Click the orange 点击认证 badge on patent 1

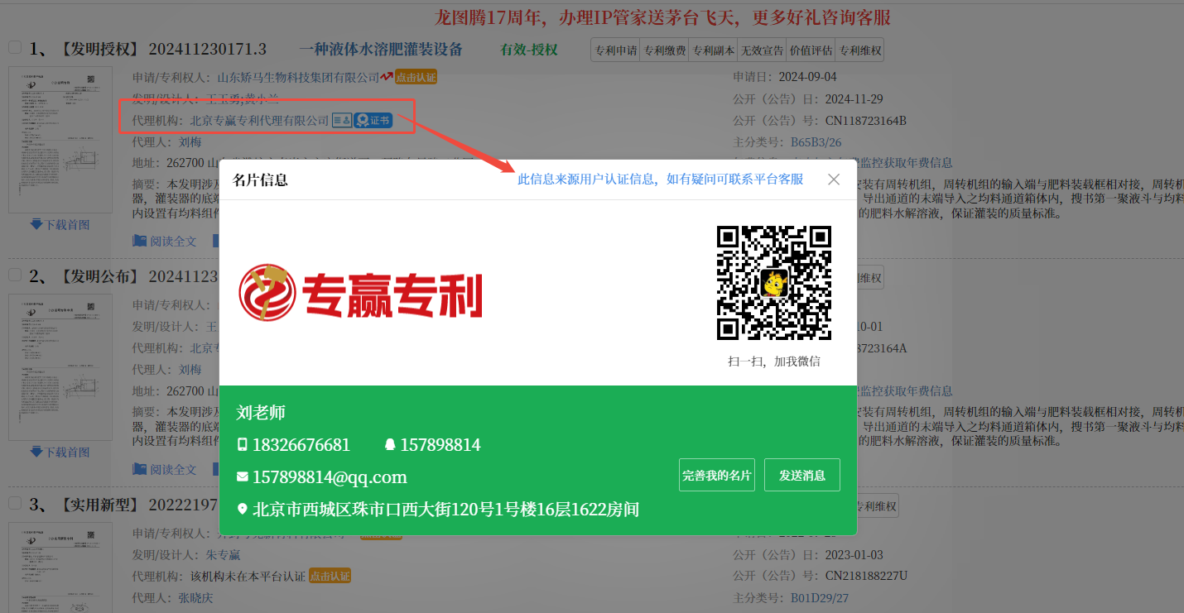point(416,78)
